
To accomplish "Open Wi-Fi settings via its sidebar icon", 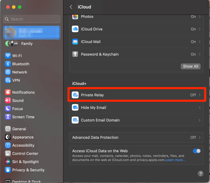I will click(8, 56).
